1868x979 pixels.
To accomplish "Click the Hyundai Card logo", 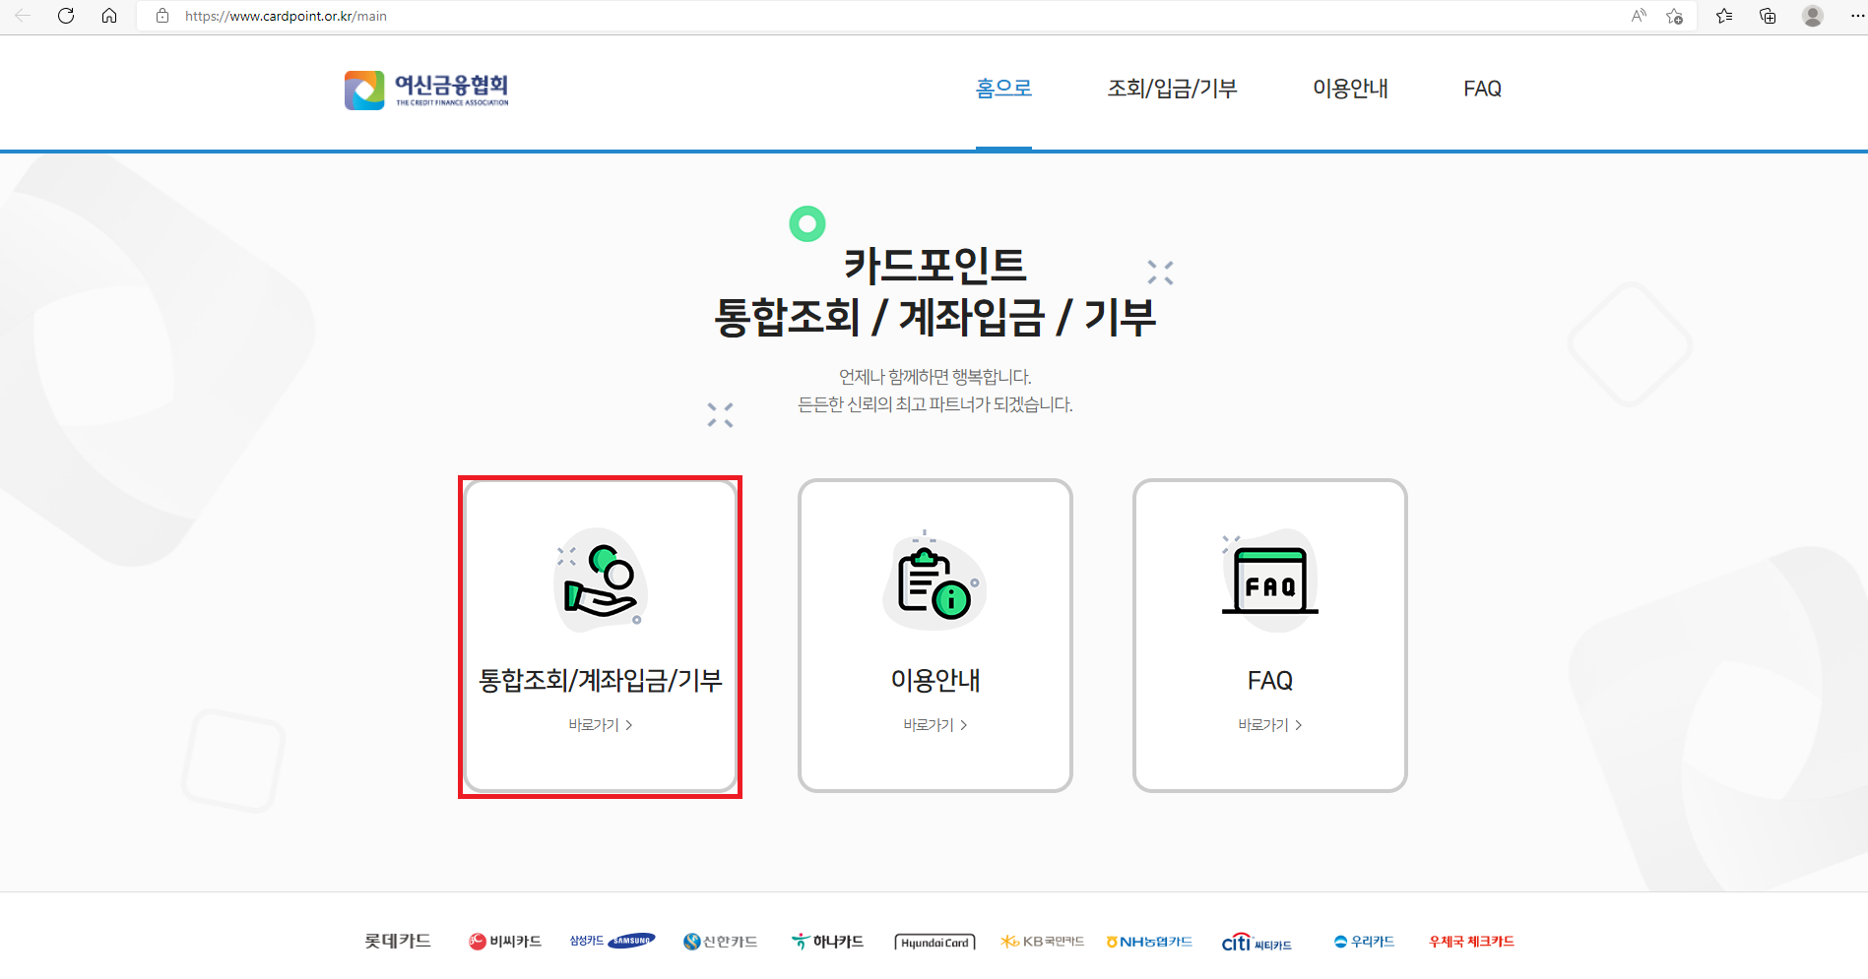I will [934, 941].
